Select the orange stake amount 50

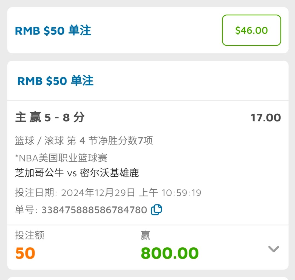[25, 253]
